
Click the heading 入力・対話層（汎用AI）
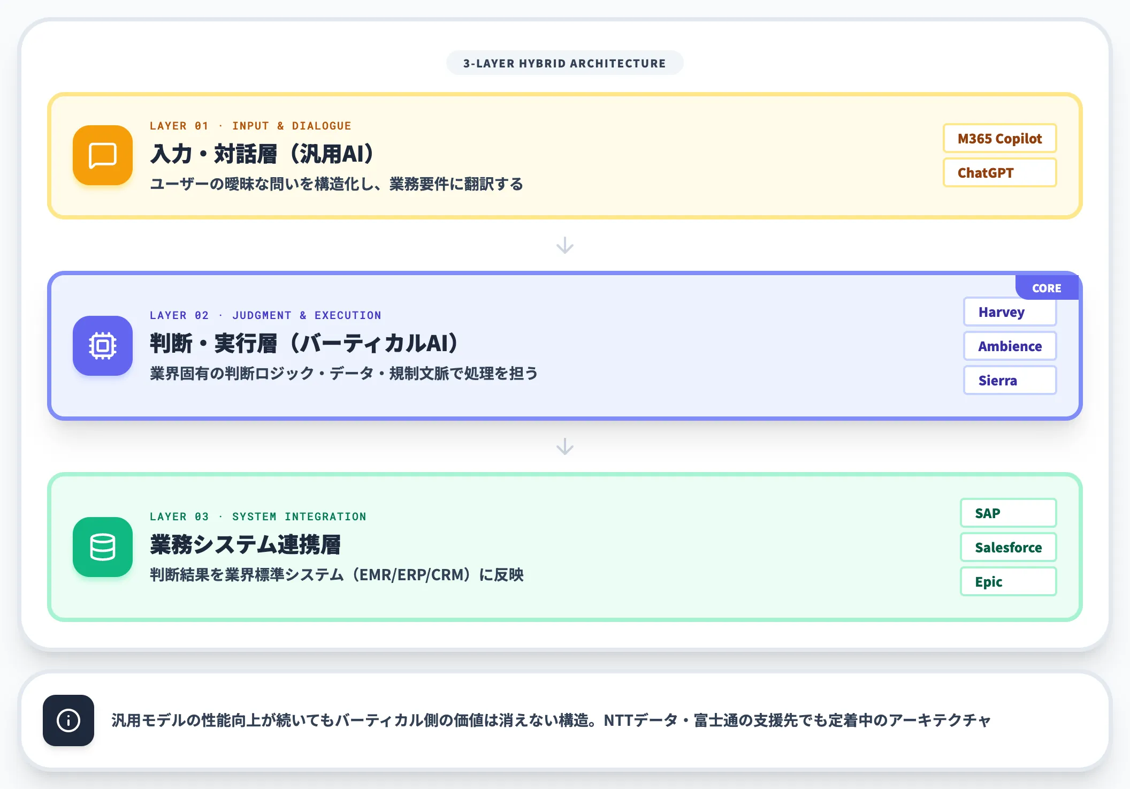pos(263,154)
